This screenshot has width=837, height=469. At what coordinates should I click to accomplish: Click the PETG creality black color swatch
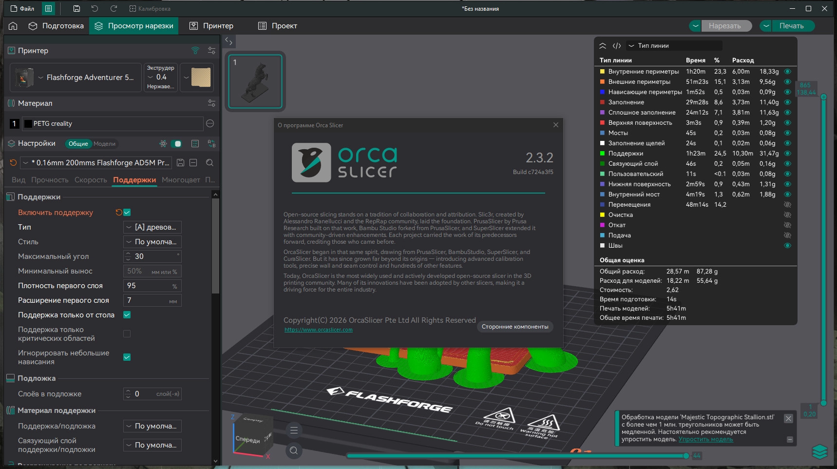pyautogui.click(x=28, y=124)
